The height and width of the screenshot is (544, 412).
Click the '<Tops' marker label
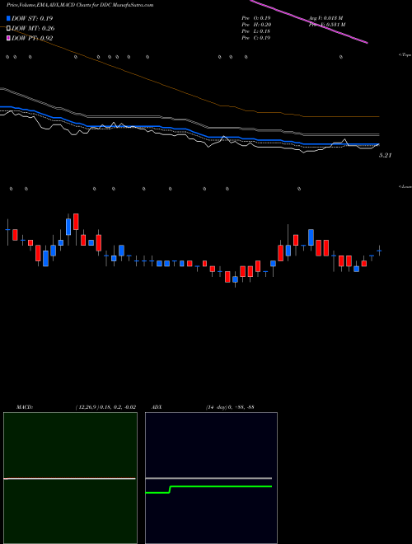(405, 55)
